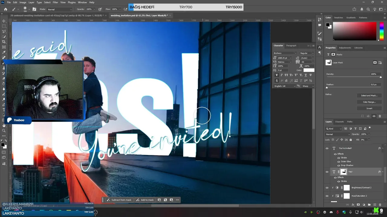This screenshot has width=387, height=217.
Task: Click the Superscript icon in Character panel
Action: (x=296, y=75)
